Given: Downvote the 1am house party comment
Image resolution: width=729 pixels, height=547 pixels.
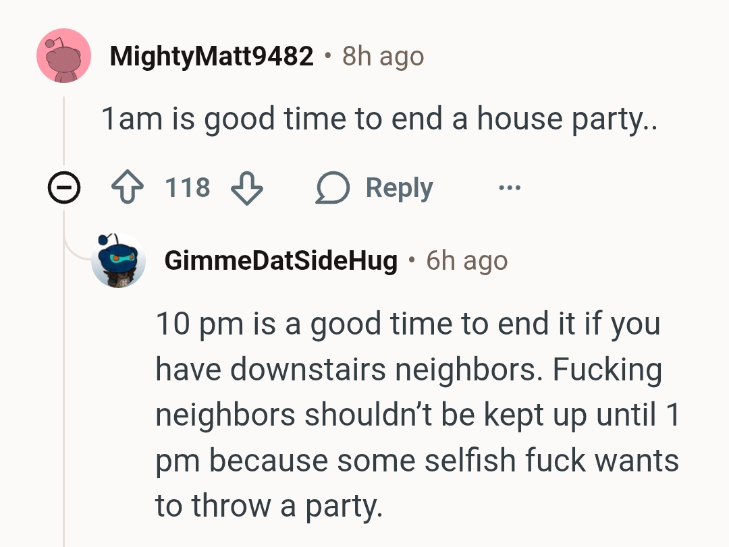Looking at the screenshot, I should pos(246,187).
